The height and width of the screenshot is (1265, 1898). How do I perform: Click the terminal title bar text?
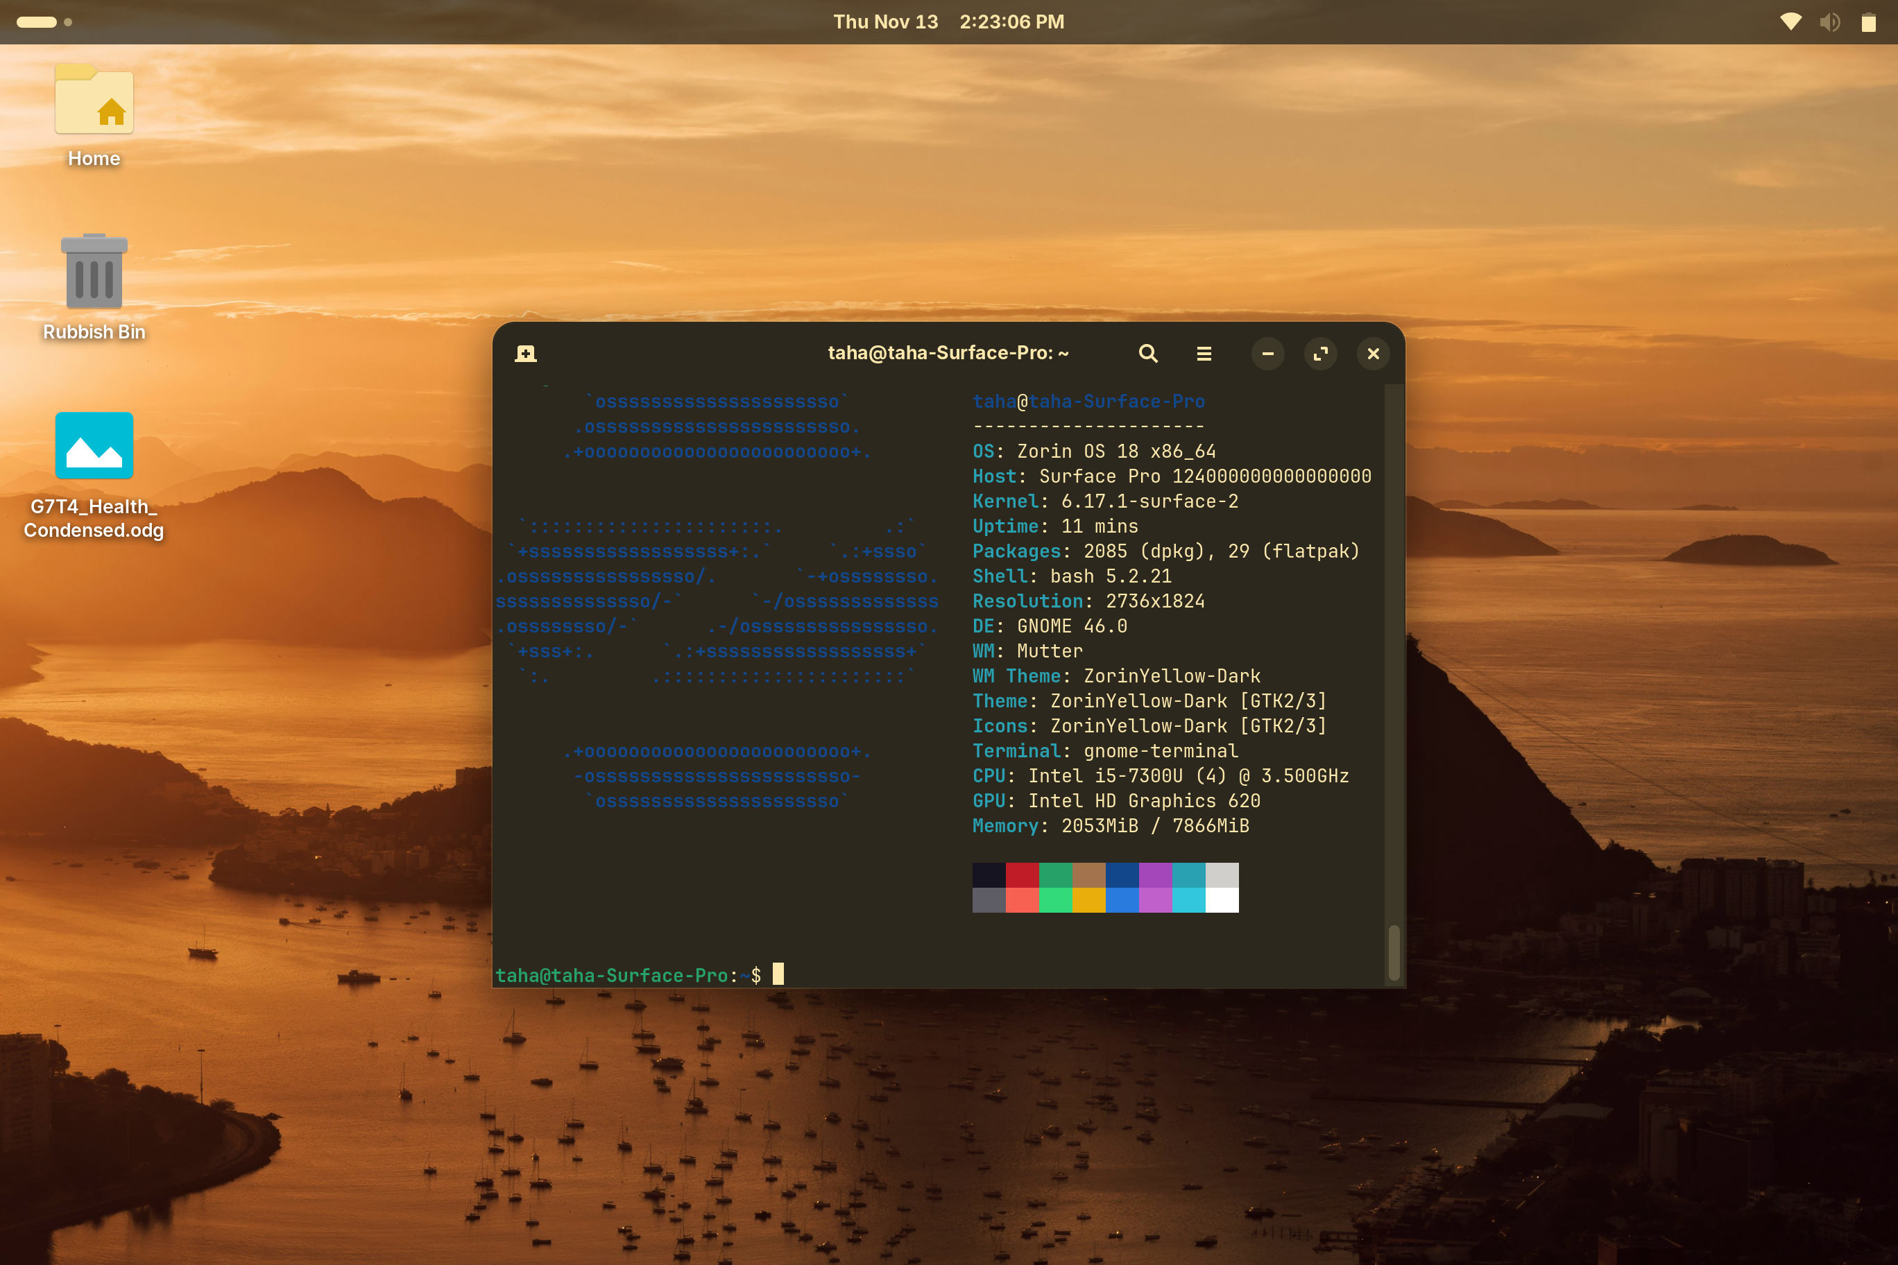(x=948, y=354)
